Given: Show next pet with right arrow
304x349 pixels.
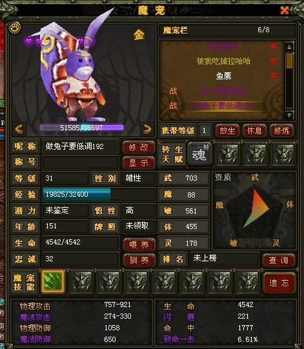Looking at the screenshot, I should (x=147, y=129).
